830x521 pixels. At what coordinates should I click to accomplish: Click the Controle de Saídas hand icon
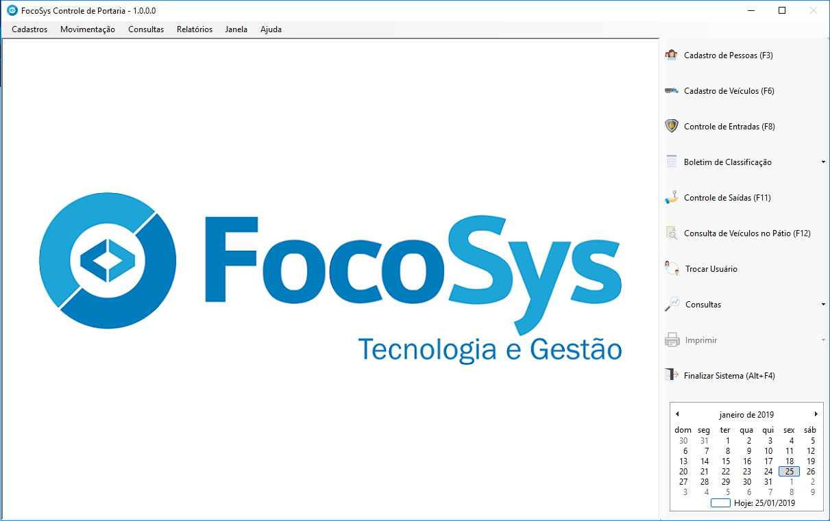click(x=672, y=198)
